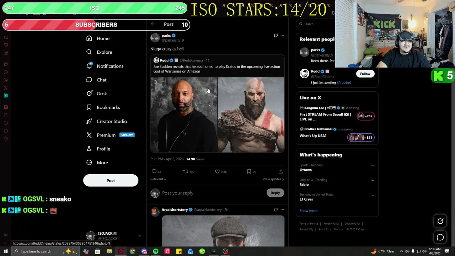Open Spotify from the taskbar
The height and width of the screenshot is (256, 455).
pyautogui.click(x=156, y=251)
